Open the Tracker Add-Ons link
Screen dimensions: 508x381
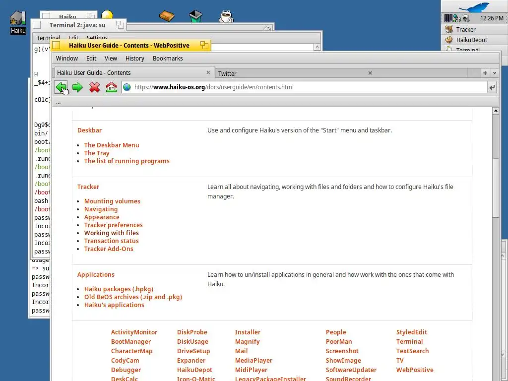click(109, 249)
